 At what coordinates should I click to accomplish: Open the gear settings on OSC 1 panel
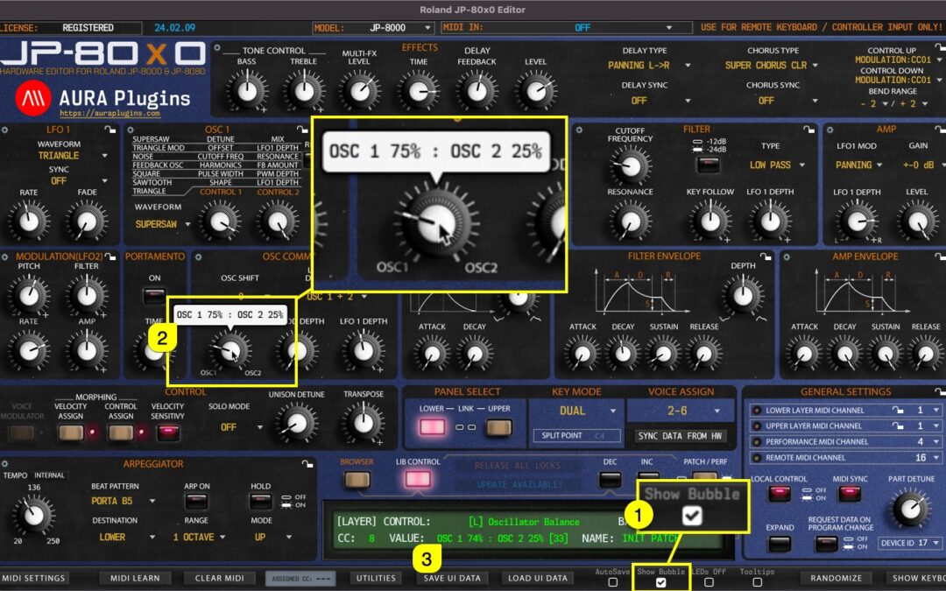130,129
